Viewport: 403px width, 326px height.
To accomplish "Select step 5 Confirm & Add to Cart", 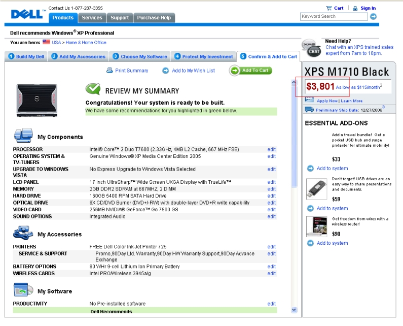I will point(268,56).
